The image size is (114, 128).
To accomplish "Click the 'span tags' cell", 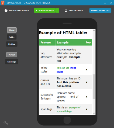I will coord(47,109).
